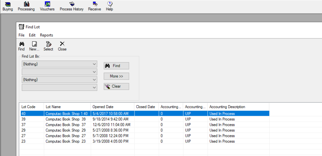
Task: Click opened date 5/27/2008 8:36:00 PM
Action: pos(110,130)
